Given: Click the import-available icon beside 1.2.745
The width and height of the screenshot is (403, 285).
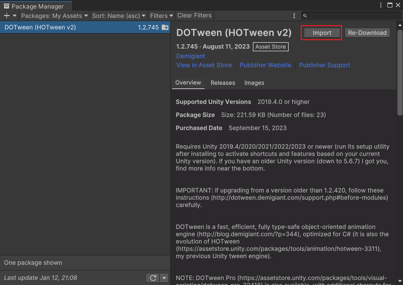Looking at the screenshot, I should coord(165,28).
